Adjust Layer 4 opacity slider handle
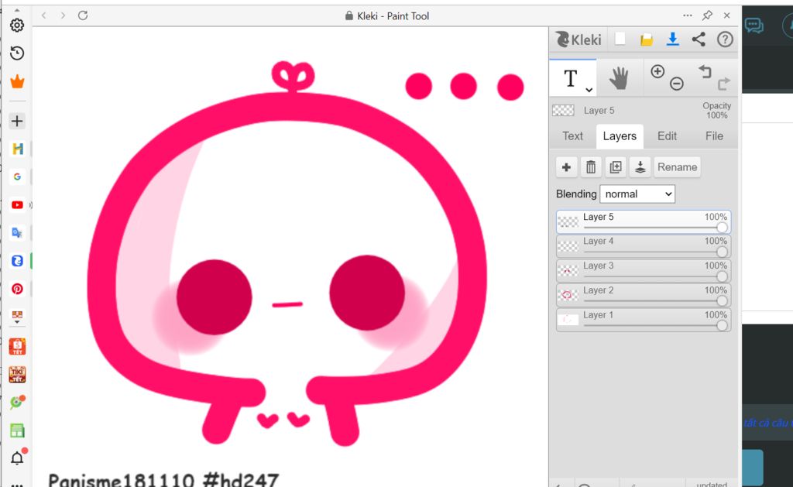 pos(722,252)
